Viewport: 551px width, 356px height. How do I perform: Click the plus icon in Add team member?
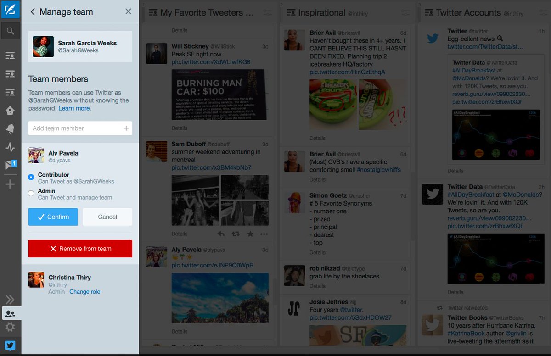[x=126, y=128]
